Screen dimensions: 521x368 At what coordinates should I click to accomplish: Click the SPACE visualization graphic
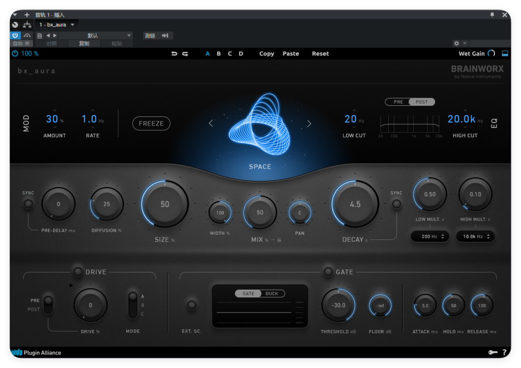[x=259, y=125]
